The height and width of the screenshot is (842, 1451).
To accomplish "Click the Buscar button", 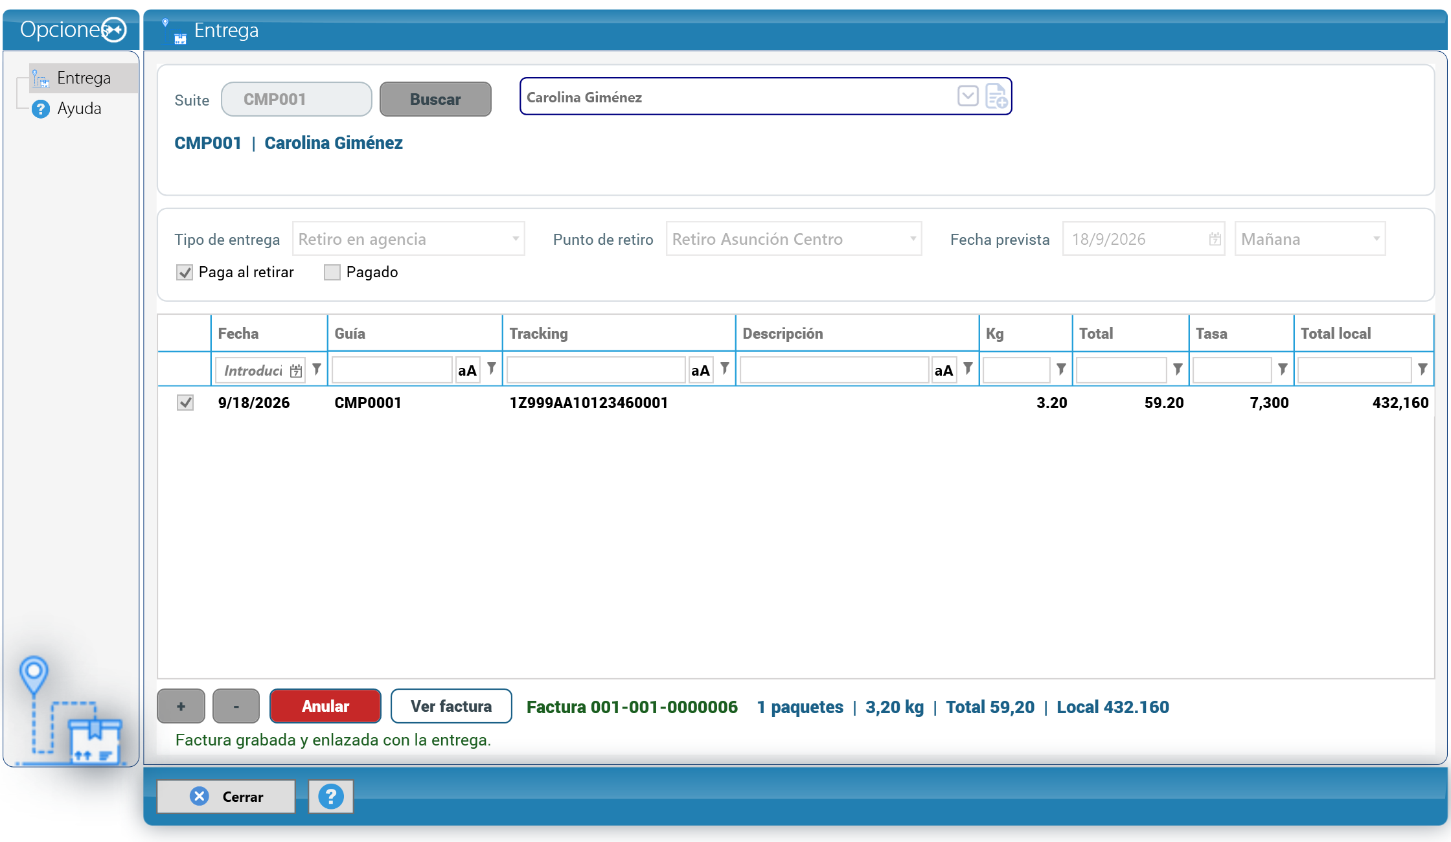I will click(x=435, y=99).
